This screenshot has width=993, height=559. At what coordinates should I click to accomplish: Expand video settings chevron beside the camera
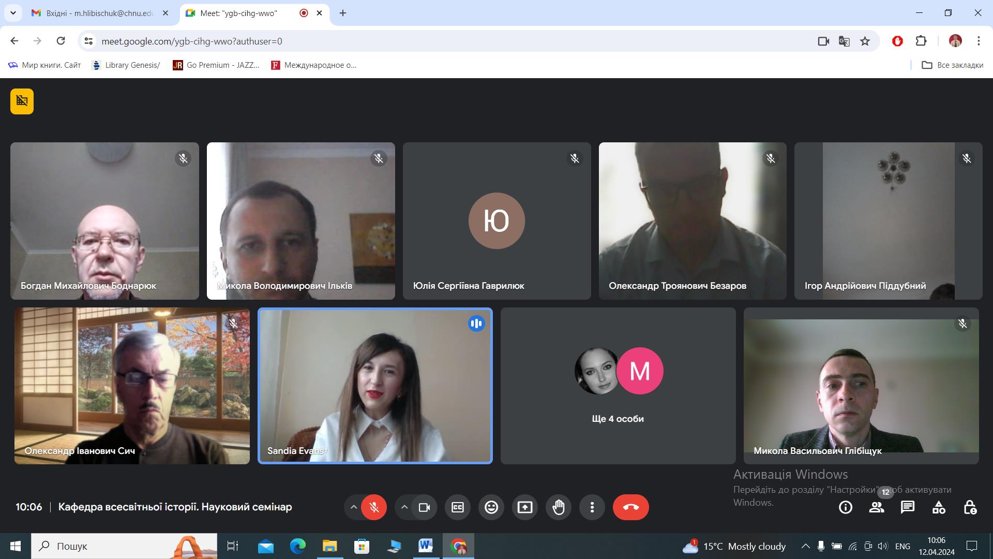(404, 507)
